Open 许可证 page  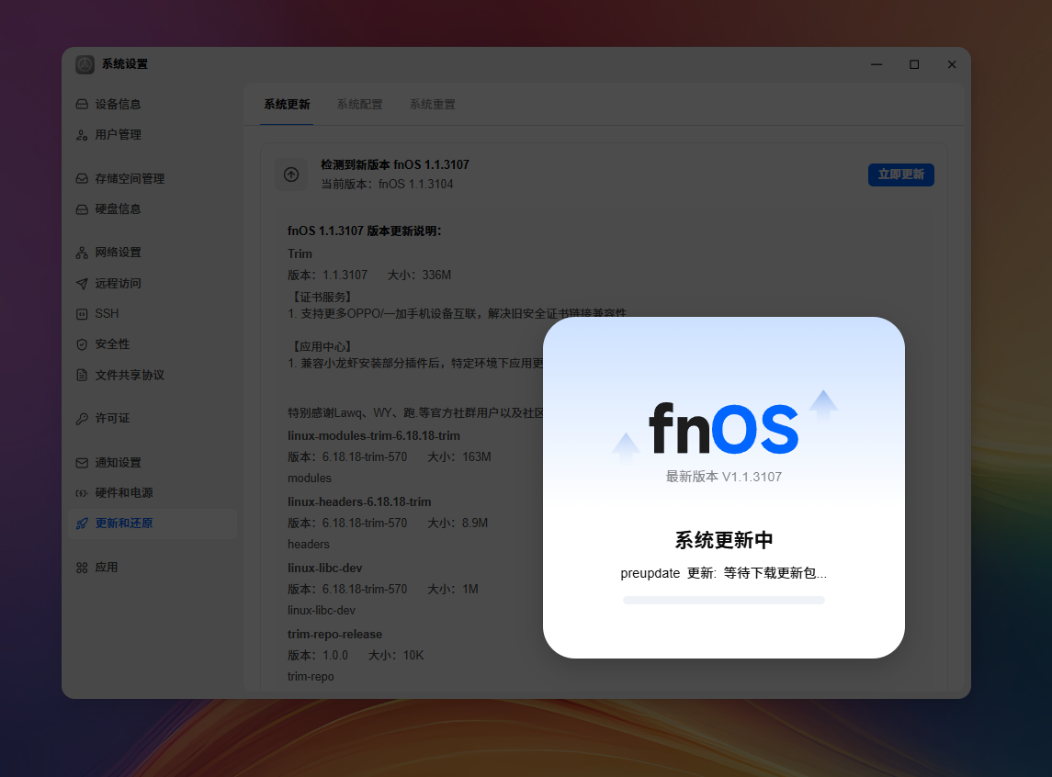(x=153, y=418)
